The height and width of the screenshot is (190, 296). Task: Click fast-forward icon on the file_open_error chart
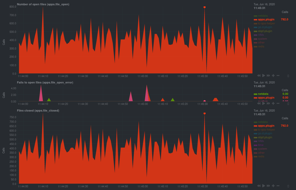[268, 103]
